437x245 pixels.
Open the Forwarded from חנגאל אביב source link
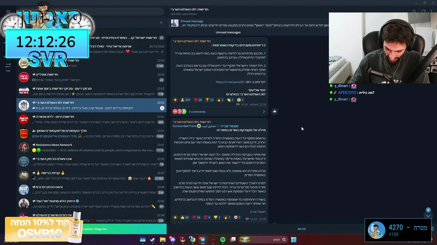[x=206, y=126]
